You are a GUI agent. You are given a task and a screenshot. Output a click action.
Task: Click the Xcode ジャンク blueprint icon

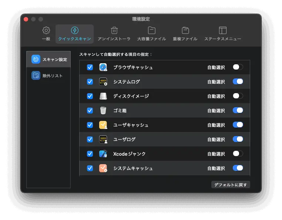click(x=103, y=154)
